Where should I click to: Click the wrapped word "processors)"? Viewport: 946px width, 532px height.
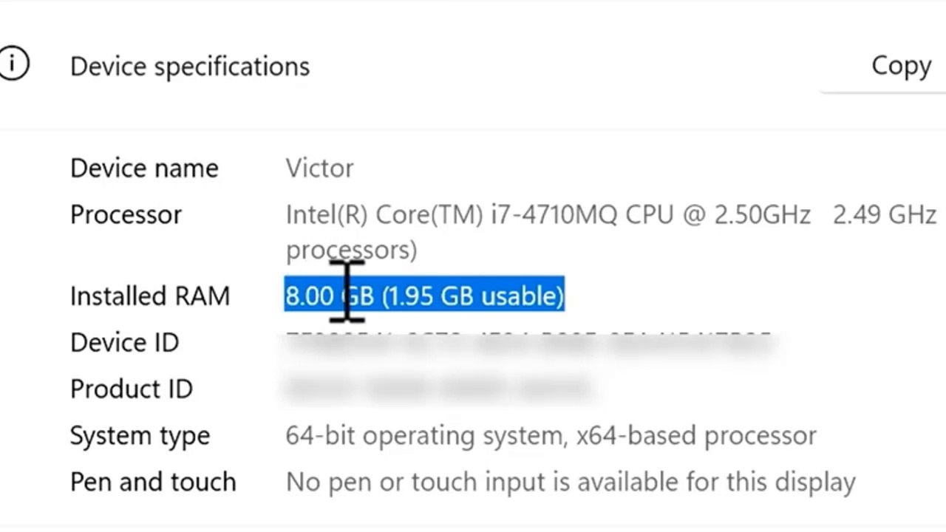coord(351,250)
